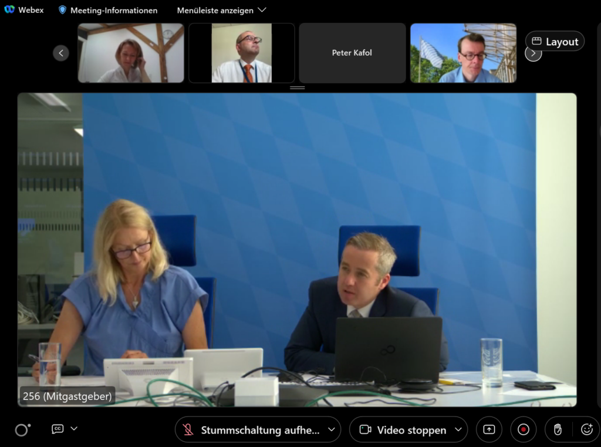This screenshot has width=601, height=447.
Task: Raise hand using the hand icon
Action: pos(558,429)
